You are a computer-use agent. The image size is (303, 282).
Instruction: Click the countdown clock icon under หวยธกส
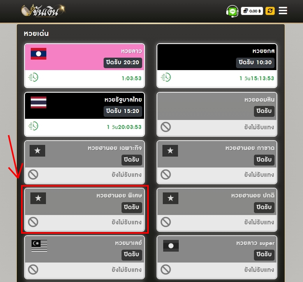tap(166, 77)
